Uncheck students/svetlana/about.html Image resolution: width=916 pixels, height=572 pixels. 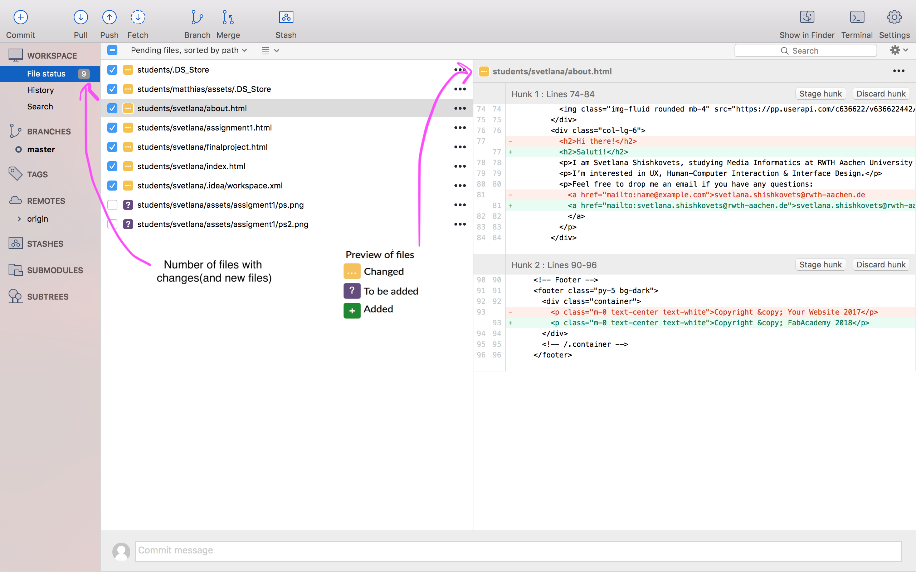[x=112, y=108]
